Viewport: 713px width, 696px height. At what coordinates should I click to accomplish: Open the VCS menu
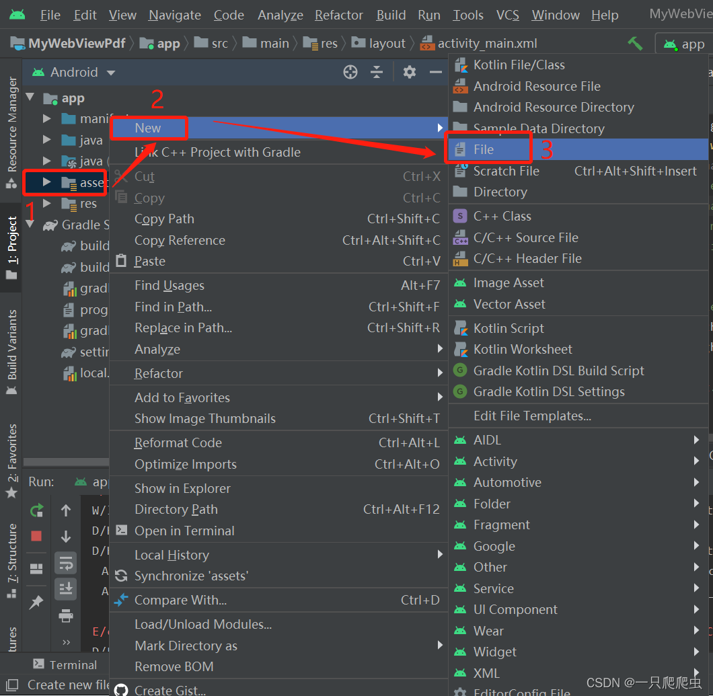tap(507, 15)
